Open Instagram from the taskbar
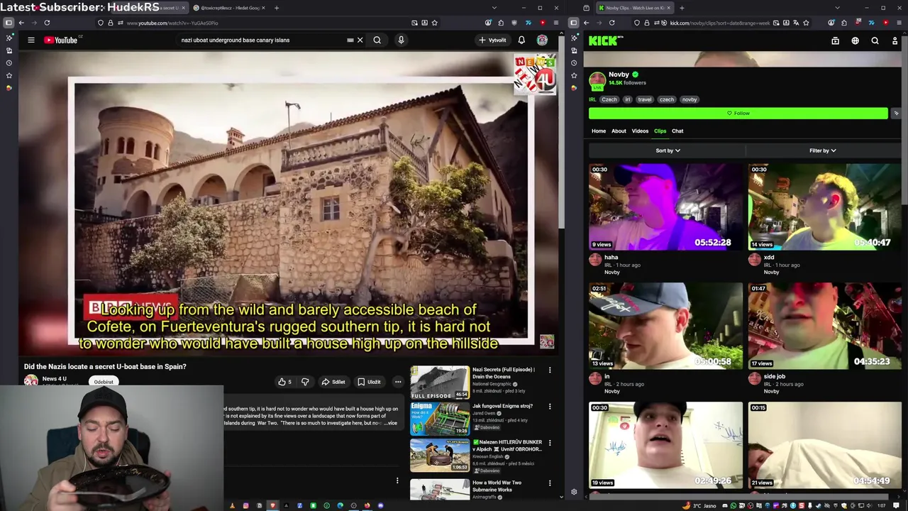908x511 pixels. click(245, 505)
